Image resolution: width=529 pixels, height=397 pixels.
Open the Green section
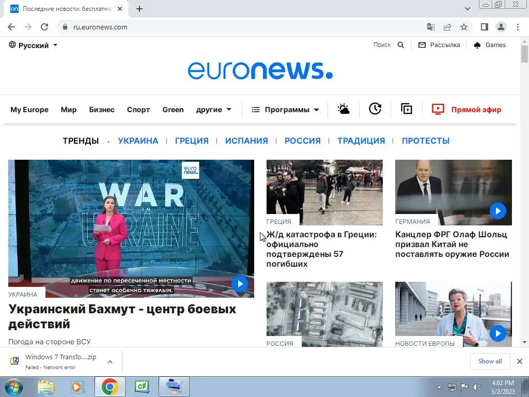click(173, 110)
